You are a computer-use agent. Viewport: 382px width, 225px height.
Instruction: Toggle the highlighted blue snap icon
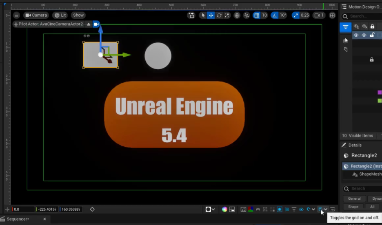tap(280, 209)
